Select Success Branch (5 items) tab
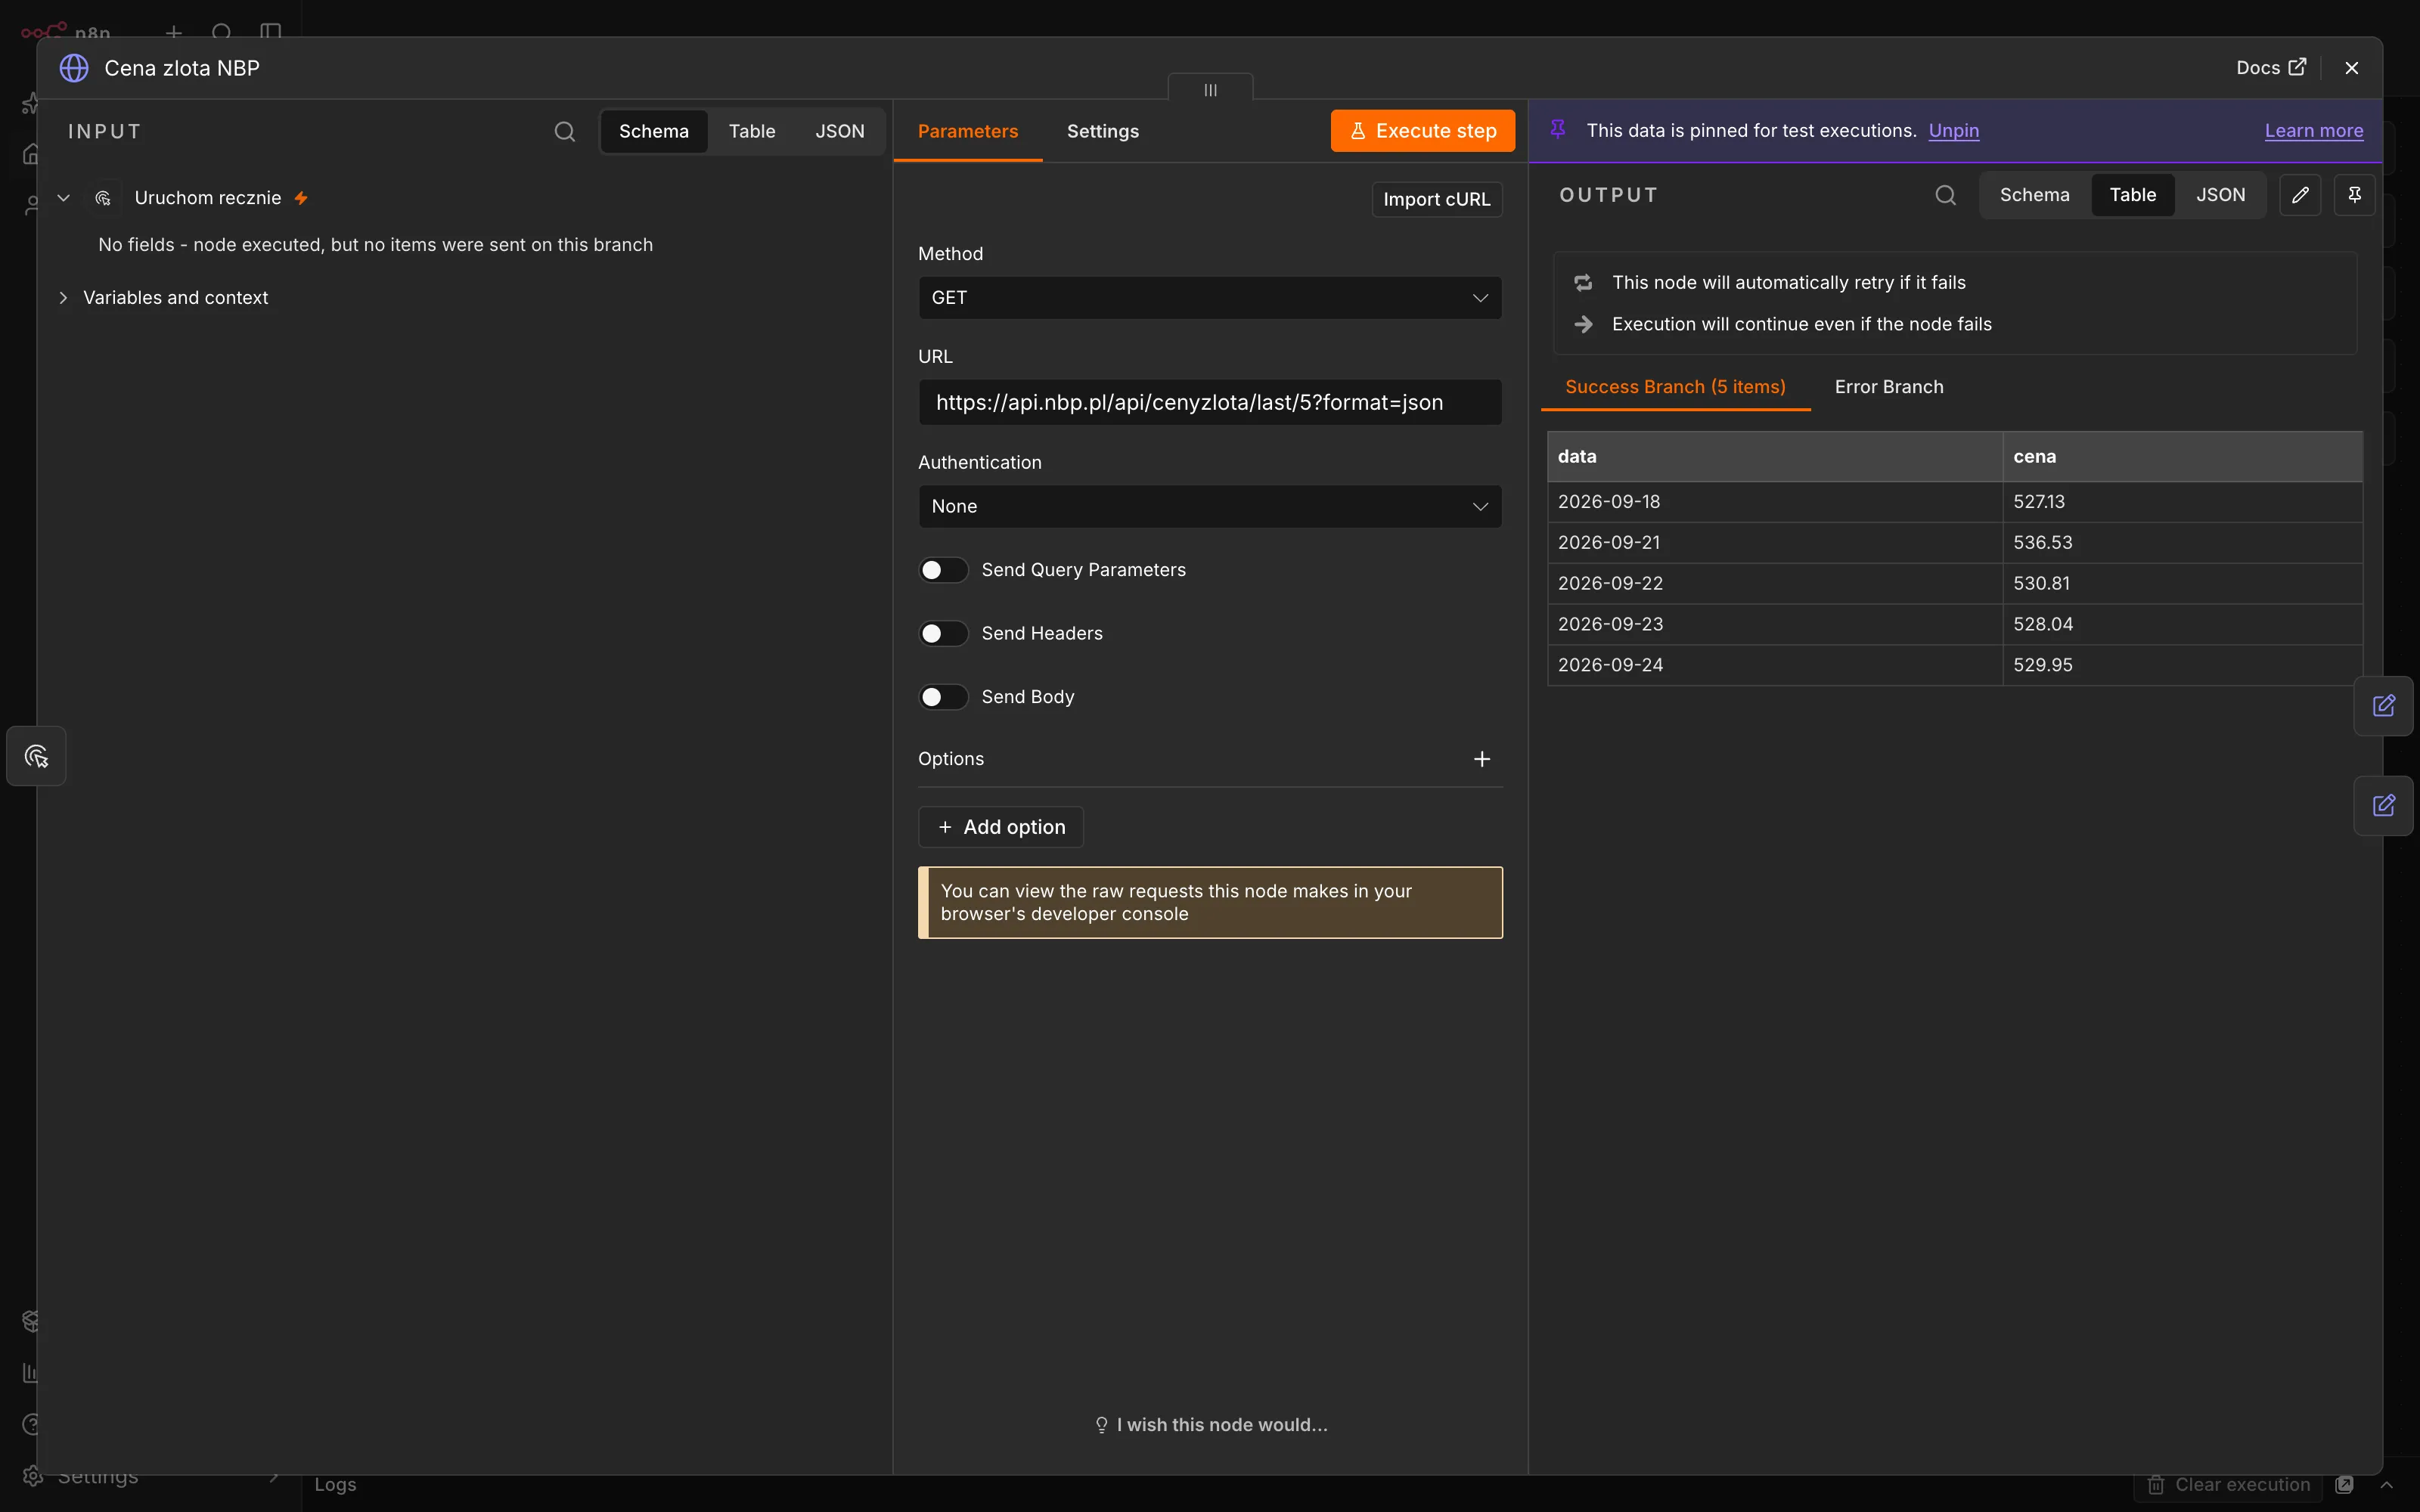This screenshot has height=1512, width=2420. pyautogui.click(x=1675, y=387)
